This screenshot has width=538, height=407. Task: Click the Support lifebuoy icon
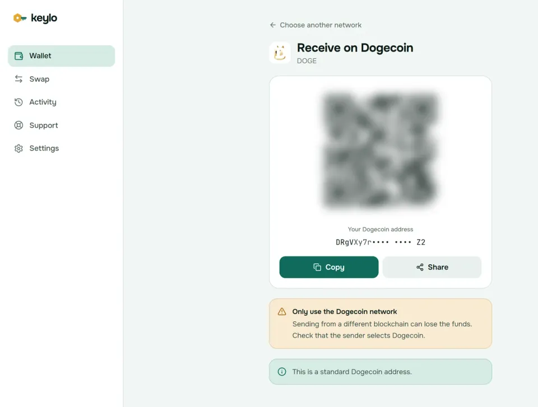coord(19,125)
